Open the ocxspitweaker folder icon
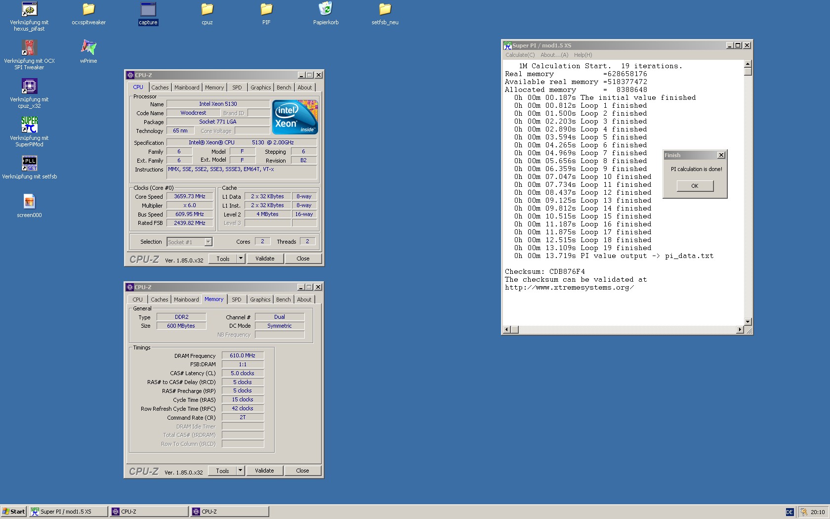 click(x=88, y=9)
